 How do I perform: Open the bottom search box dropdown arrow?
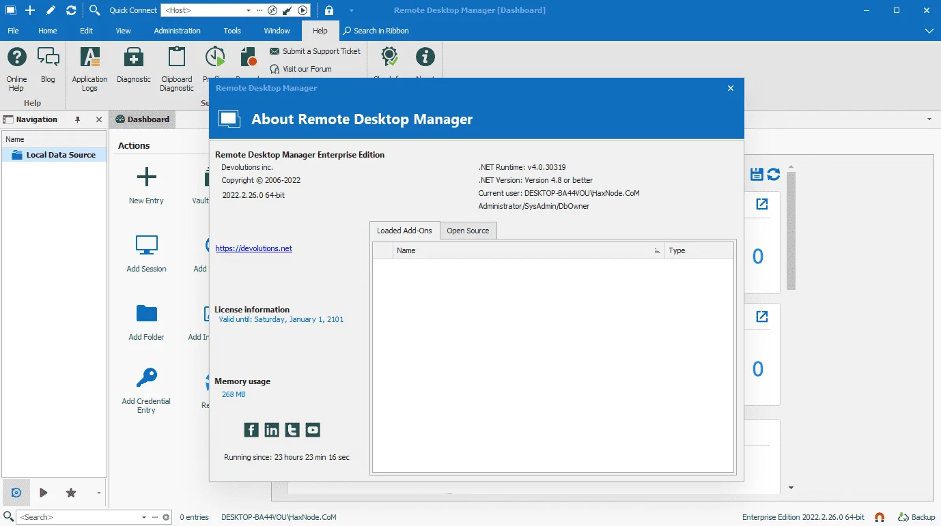(x=144, y=517)
